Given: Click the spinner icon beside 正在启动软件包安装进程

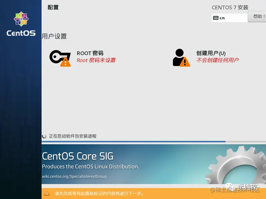Looking at the screenshot, I should 44,136.
